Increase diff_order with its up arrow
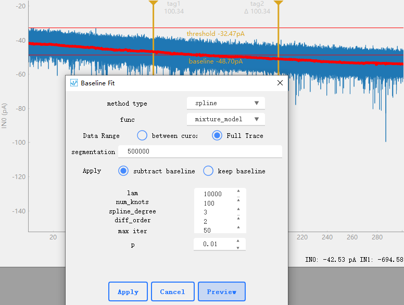404x305 pixels. [238, 219]
